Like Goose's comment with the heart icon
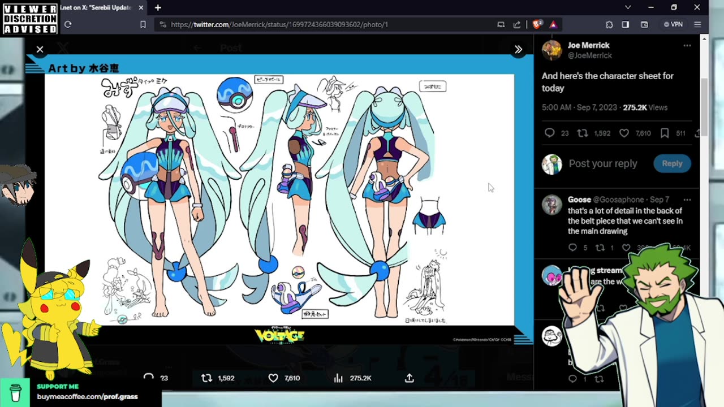 626,248
